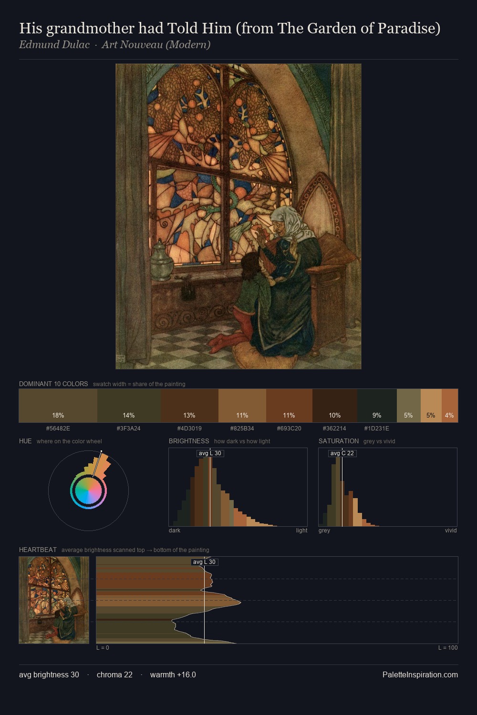Click the HEARTBEAT section label
The image size is (477, 715).
(38, 550)
